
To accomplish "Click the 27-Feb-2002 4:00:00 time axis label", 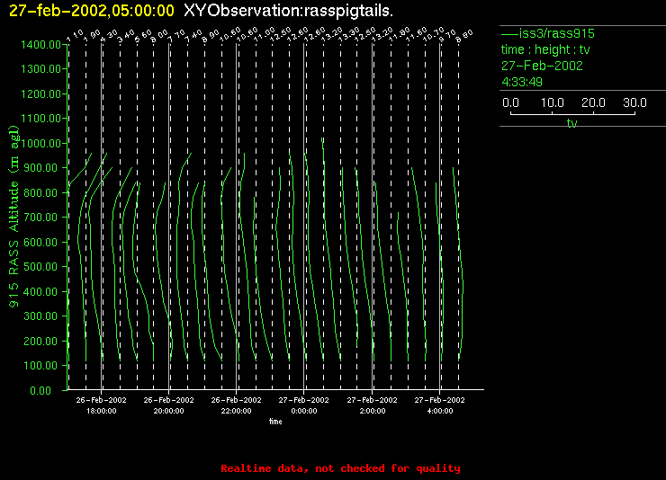I will (439, 404).
